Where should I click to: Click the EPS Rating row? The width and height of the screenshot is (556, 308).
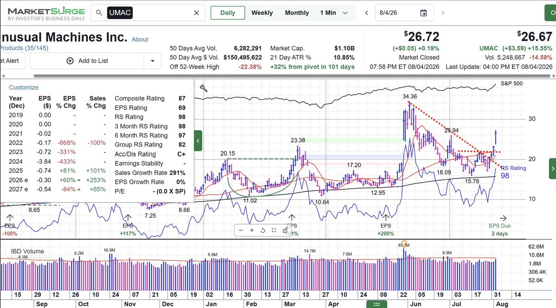150,107
